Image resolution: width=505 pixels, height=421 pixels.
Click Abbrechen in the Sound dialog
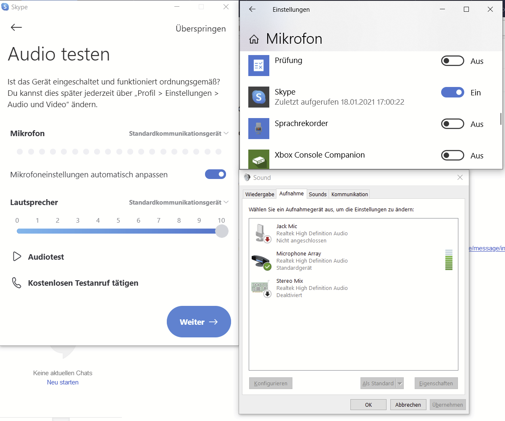click(x=408, y=405)
